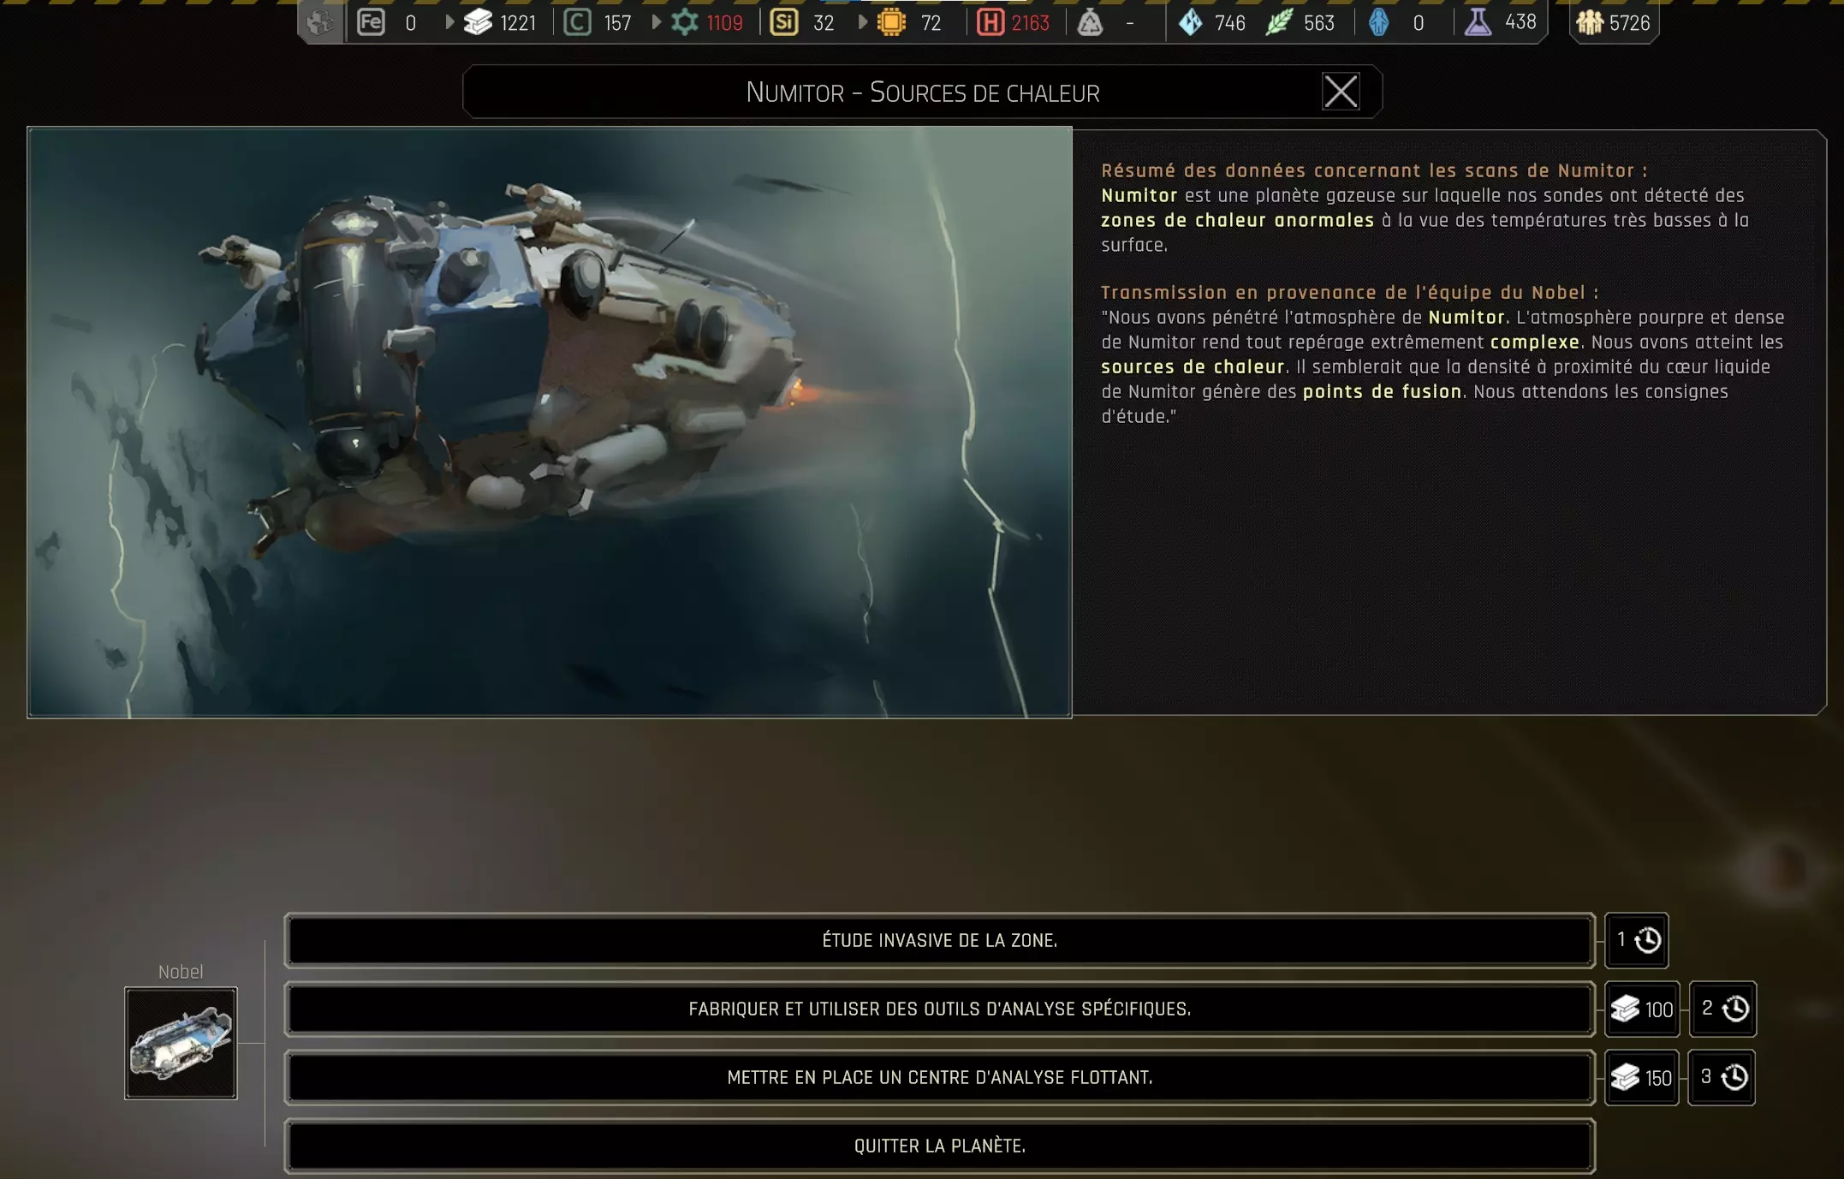The width and height of the screenshot is (1844, 1179).
Task: Expand iron to alloy conversion arrow
Action: 449,22
